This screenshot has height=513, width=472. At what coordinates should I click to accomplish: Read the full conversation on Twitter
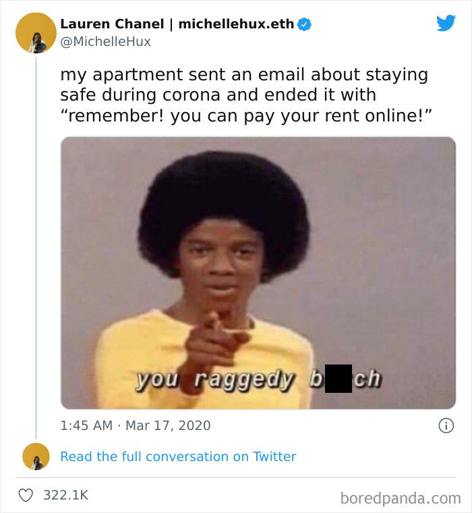tap(178, 456)
